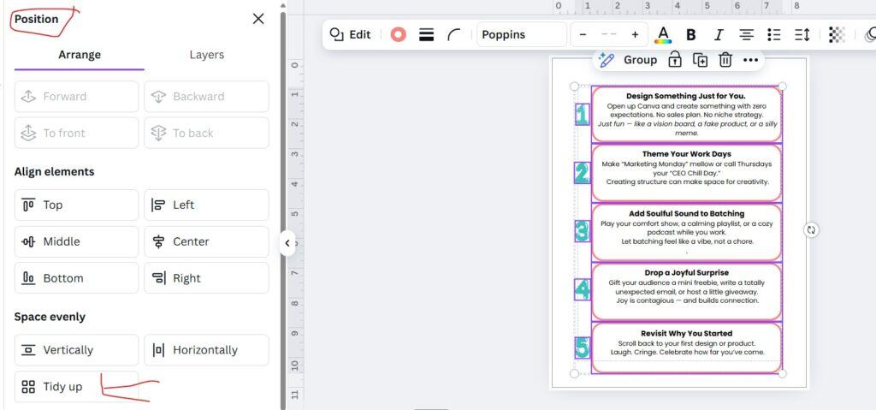This screenshot has width=876, height=410.
Task: Click the To front button
Action: coord(76,134)
